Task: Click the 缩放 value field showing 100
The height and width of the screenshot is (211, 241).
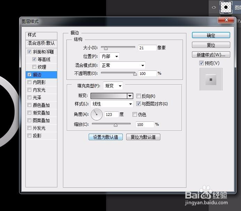Action: coord(145,125)
